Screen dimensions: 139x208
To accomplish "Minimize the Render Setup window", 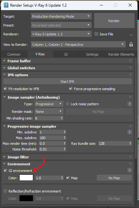I will (x=101, y=5).
